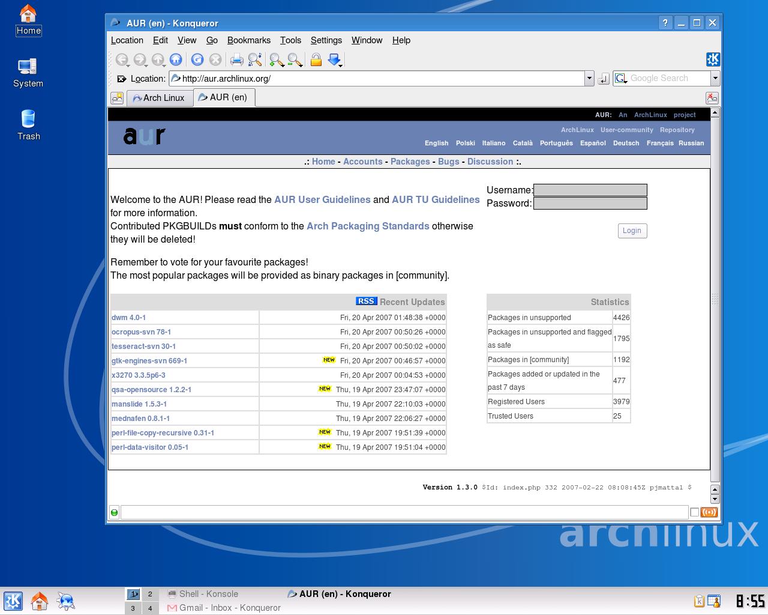Open the Trash desktop icon
Screen dimensions: 768x615
[x=28, y=126]
